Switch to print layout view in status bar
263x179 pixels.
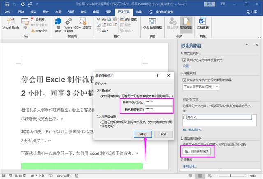(x=200, y=176)
